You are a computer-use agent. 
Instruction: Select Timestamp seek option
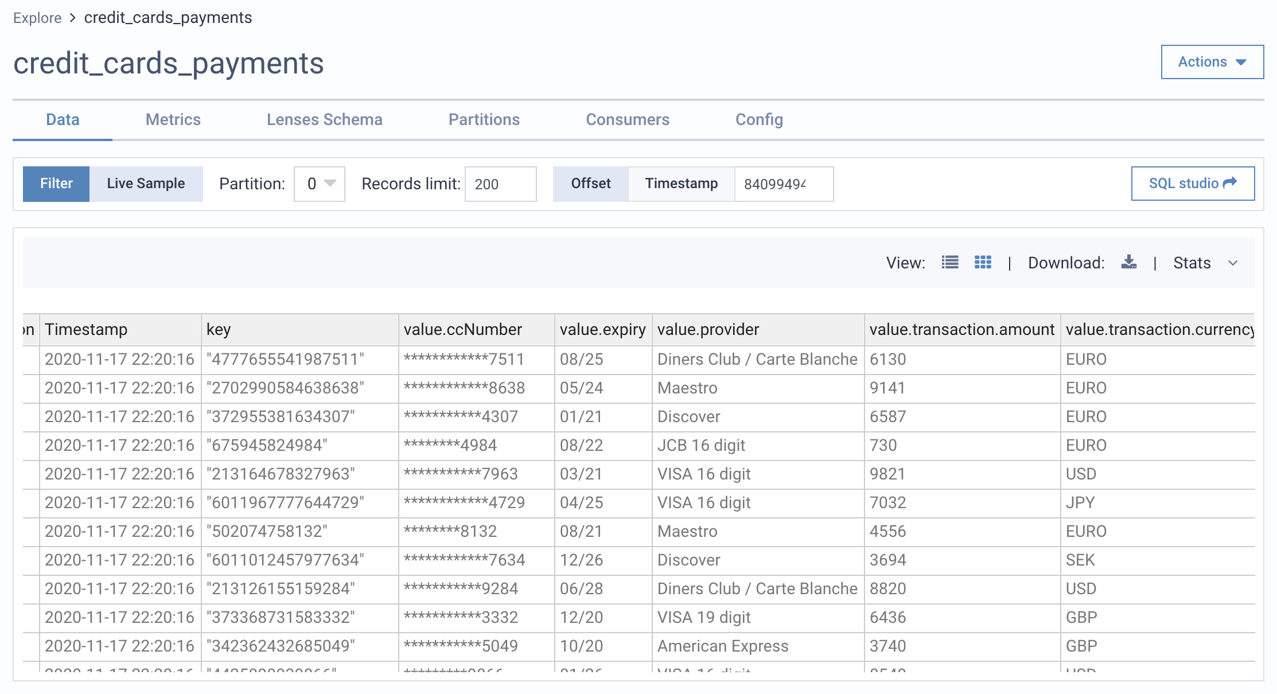(681, 184)
